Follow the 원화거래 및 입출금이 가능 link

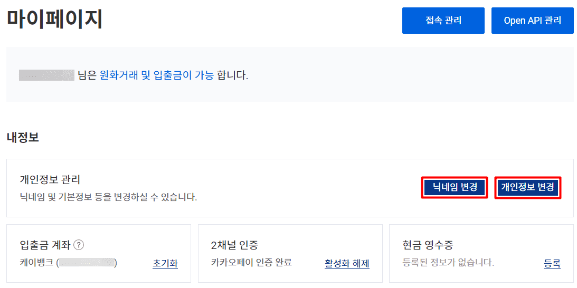[x=157, y=75]
